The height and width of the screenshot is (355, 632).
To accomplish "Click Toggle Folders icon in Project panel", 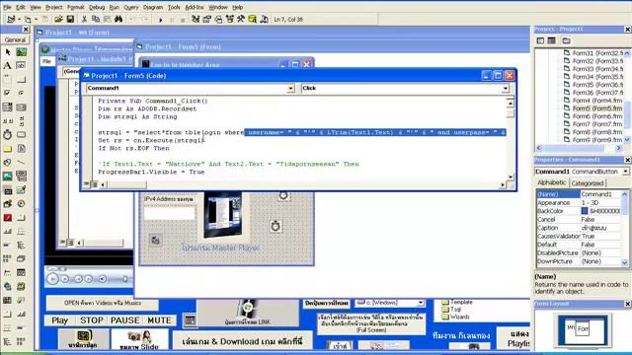I will point(566,40).
